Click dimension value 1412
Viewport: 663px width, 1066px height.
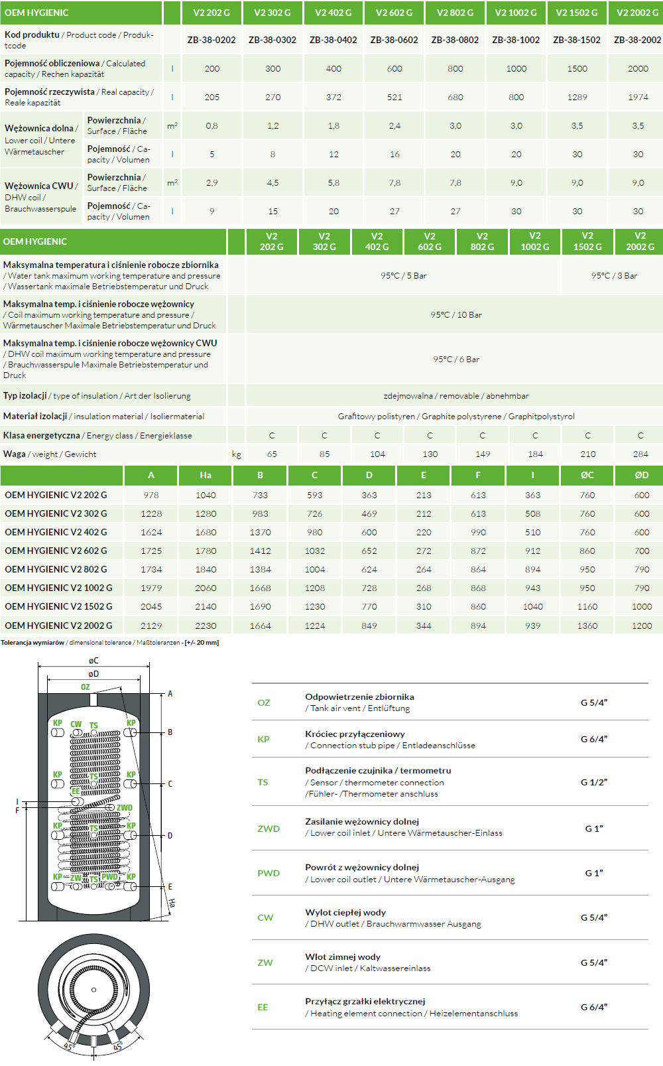261,551
